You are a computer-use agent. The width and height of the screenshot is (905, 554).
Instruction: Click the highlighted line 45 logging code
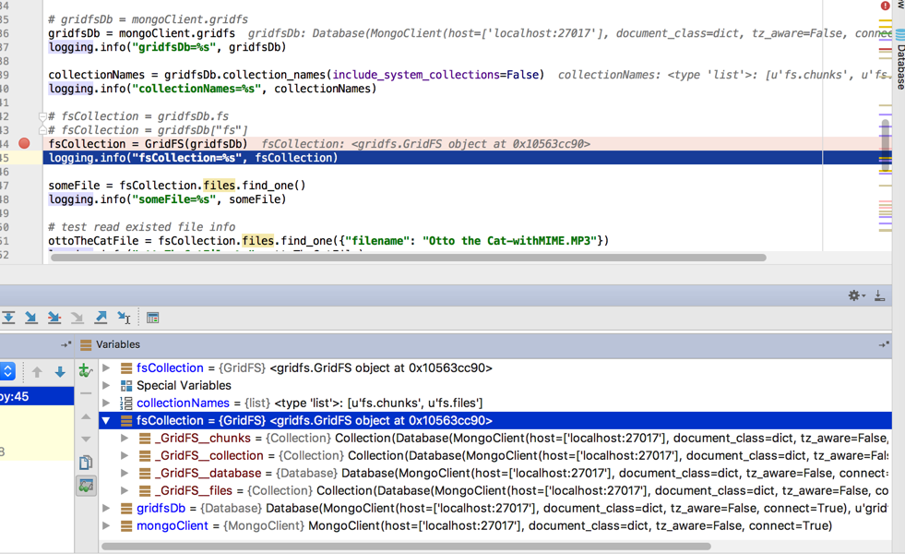(x=193, y=158)
